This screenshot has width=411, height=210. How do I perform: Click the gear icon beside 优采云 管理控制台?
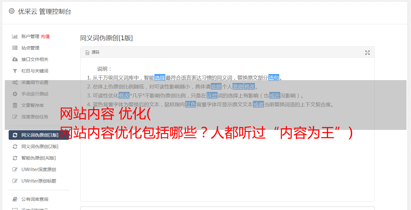coord(12,11)
